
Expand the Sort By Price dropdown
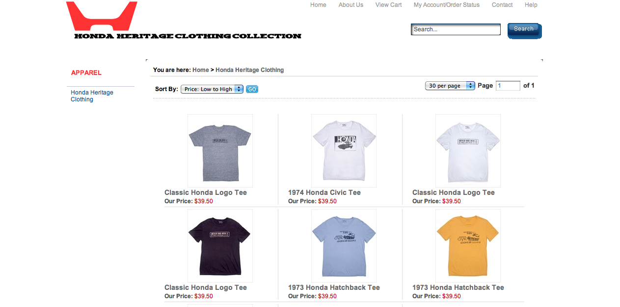[212, 89]
